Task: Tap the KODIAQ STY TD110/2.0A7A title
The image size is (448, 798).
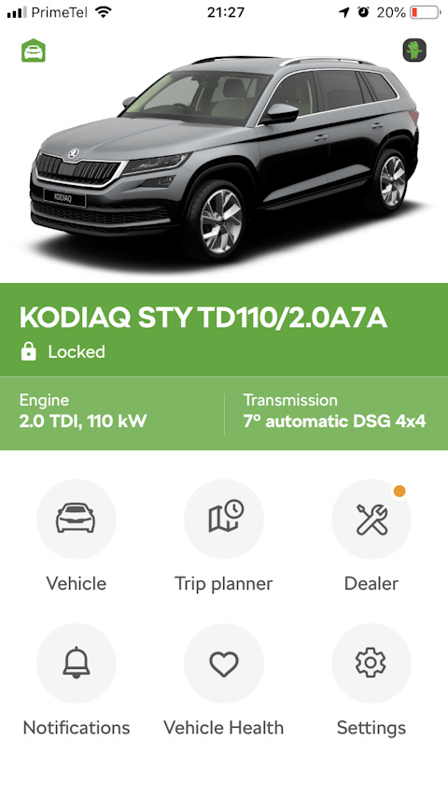Action: (203, 318)
